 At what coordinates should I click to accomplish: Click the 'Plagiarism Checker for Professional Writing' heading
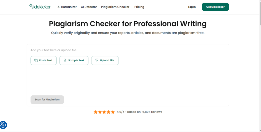(127, 24)
